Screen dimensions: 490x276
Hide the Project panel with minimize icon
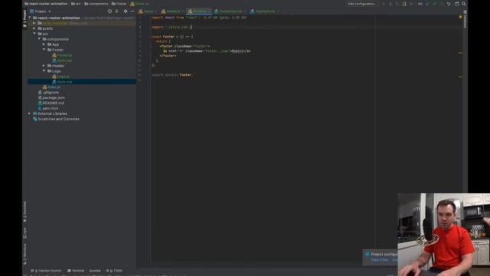tap(132, 11)
